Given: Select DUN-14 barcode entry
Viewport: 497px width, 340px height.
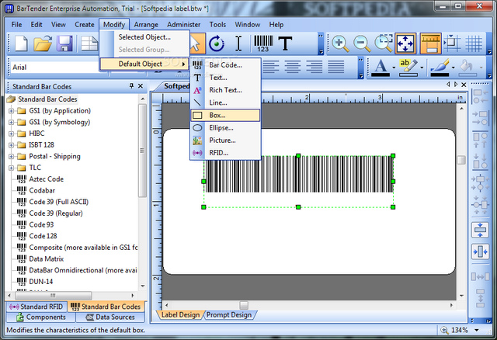Looking at the screenshot, I should 41,282.
